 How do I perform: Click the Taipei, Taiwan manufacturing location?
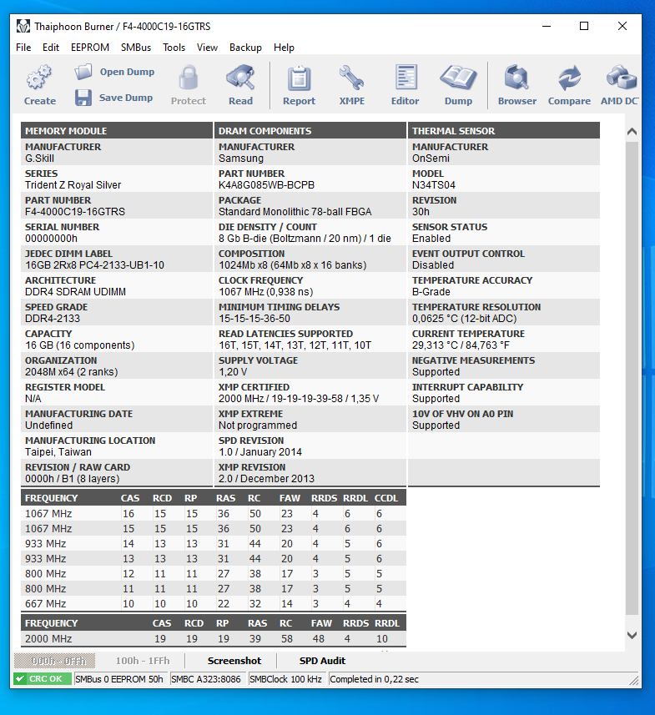point(58,452)
